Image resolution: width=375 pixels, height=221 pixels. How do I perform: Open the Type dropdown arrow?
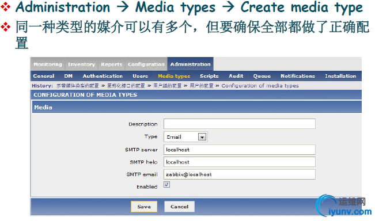[x=202, y=137]
